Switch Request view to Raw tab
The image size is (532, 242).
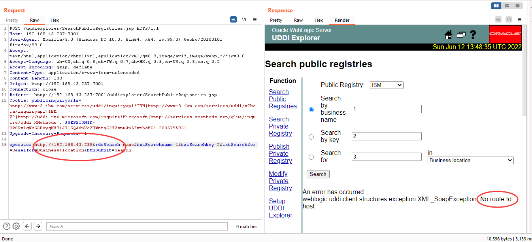coord(34,20)
